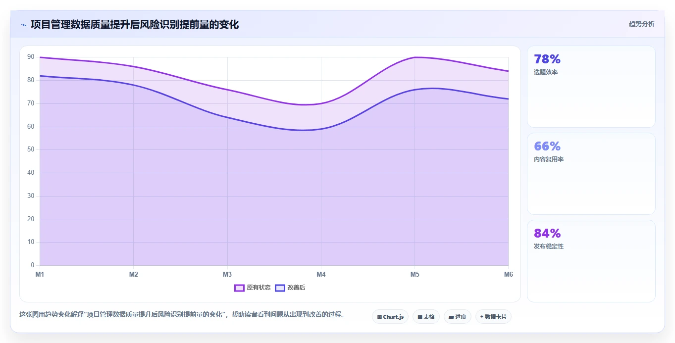Select the 进度 tag chip
Image resolution: width=675 pixels, height=343 pixels.
tap(458, 317)
